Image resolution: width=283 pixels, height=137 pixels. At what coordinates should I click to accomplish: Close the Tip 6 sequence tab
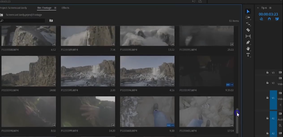[258, 8]
